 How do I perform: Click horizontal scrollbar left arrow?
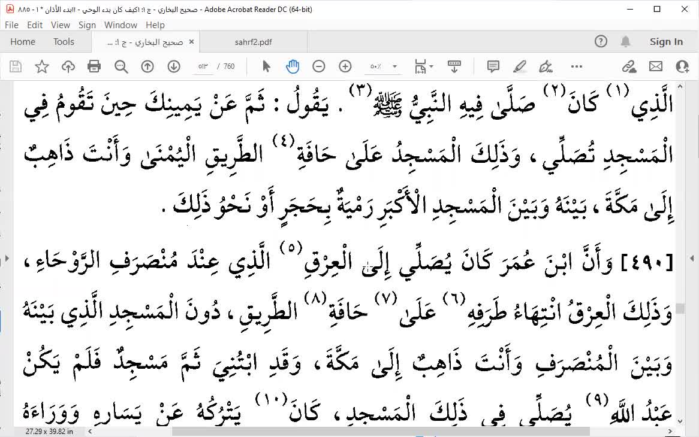coord(90,431)
